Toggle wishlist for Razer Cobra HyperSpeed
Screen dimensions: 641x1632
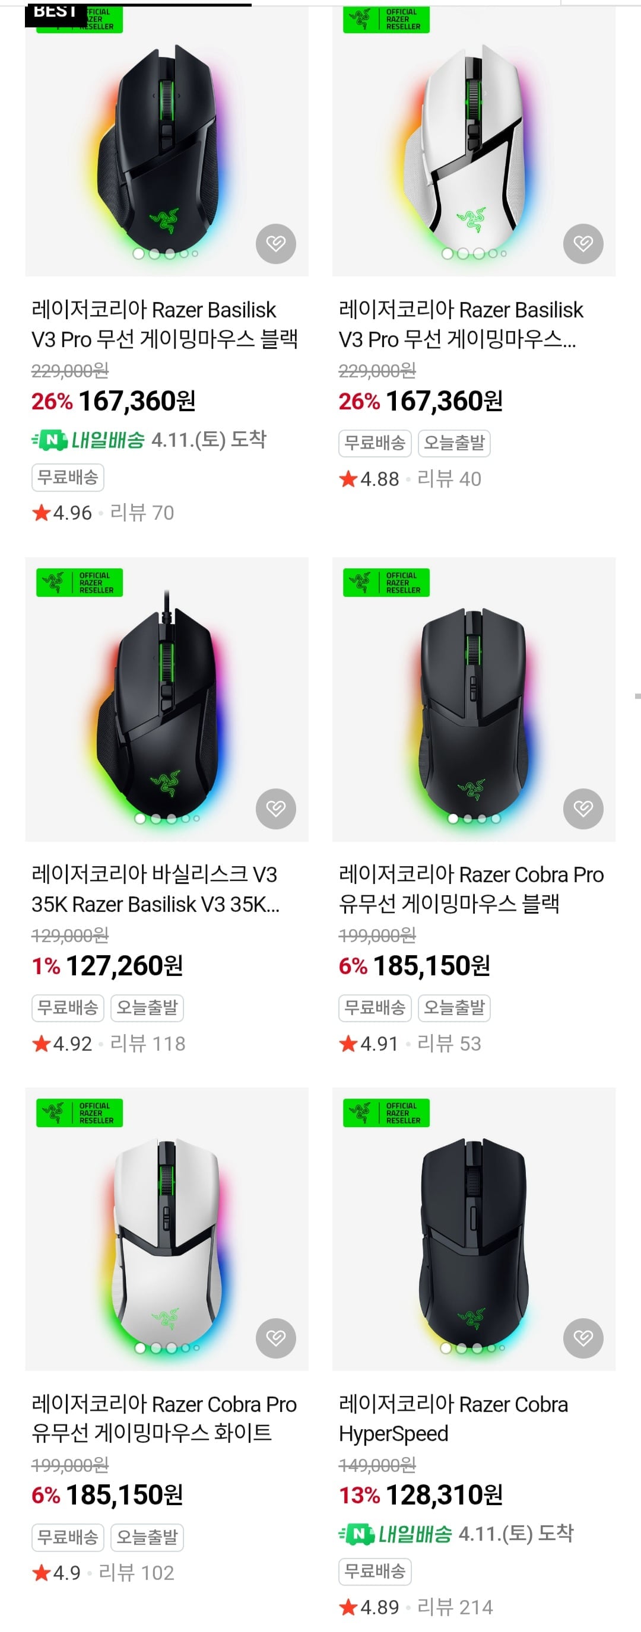point(583,1337)
